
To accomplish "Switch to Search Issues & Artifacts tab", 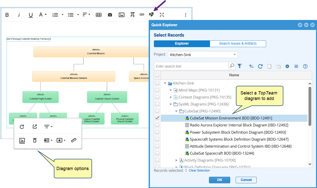I will (238, 44).
